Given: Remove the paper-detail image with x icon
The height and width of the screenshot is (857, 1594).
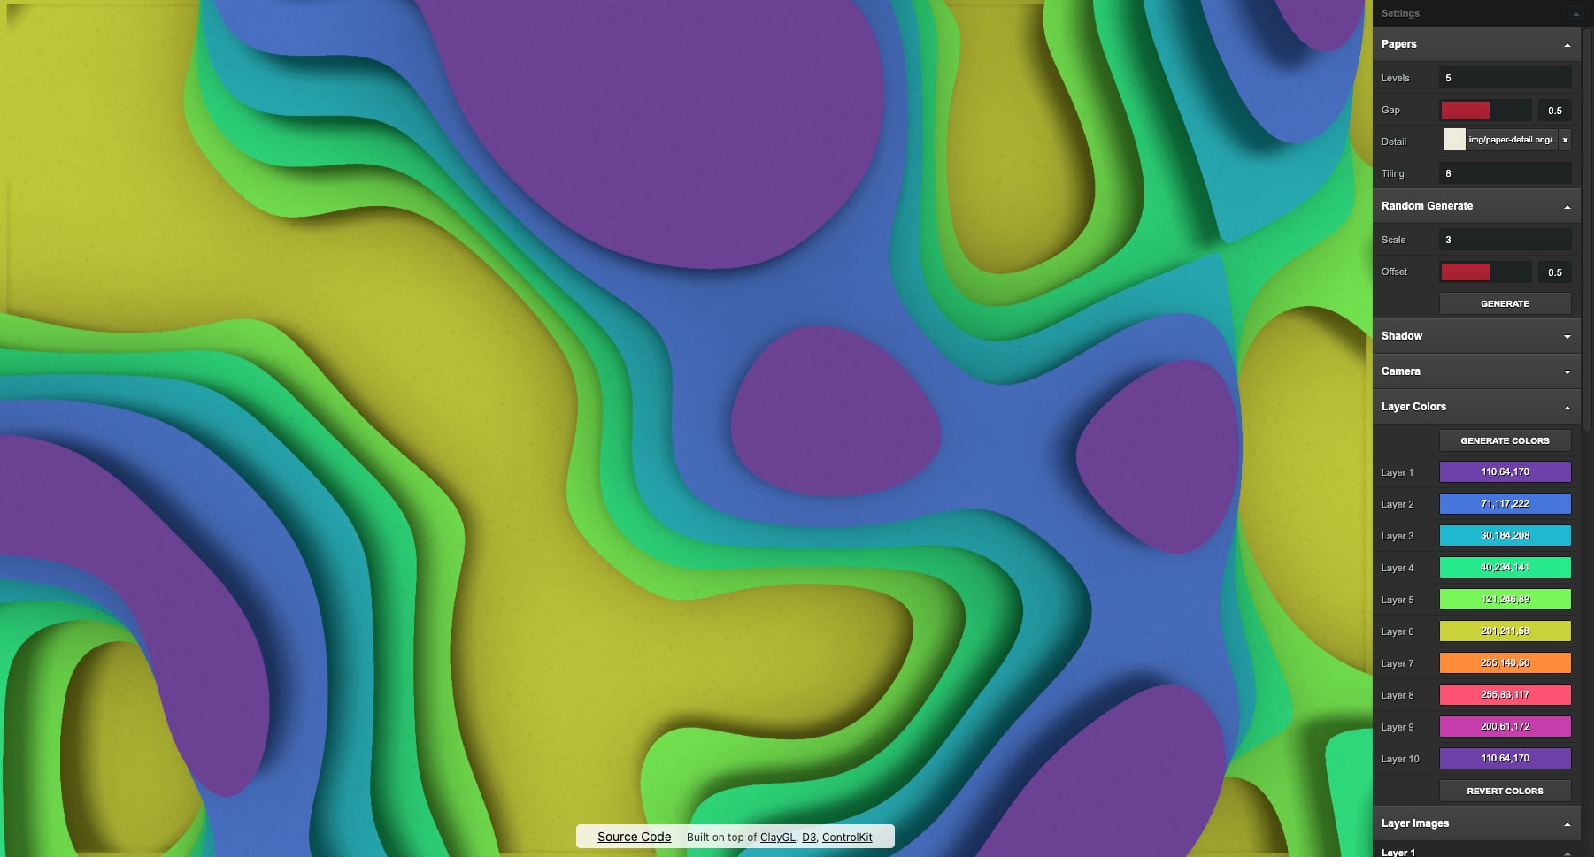Looking at the screenshot, I should pos(1565,140).
